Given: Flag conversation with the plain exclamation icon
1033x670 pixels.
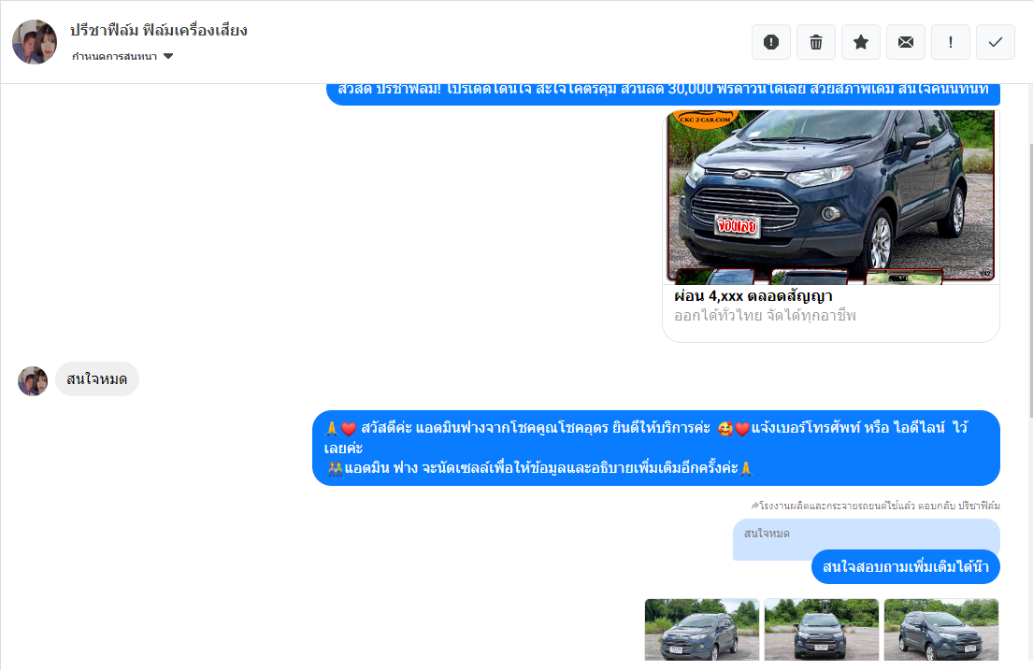Looking at the screenshot, I should pyautogui.click(x=950, y=42).
